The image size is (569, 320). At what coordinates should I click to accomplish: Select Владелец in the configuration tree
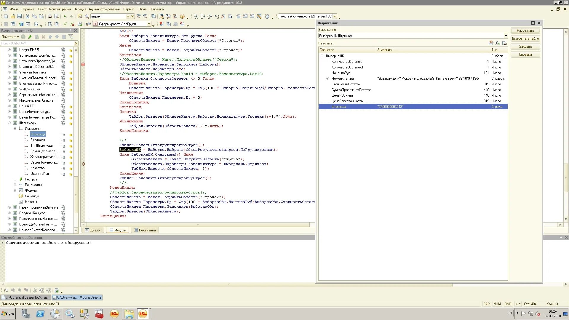point(38,140)
